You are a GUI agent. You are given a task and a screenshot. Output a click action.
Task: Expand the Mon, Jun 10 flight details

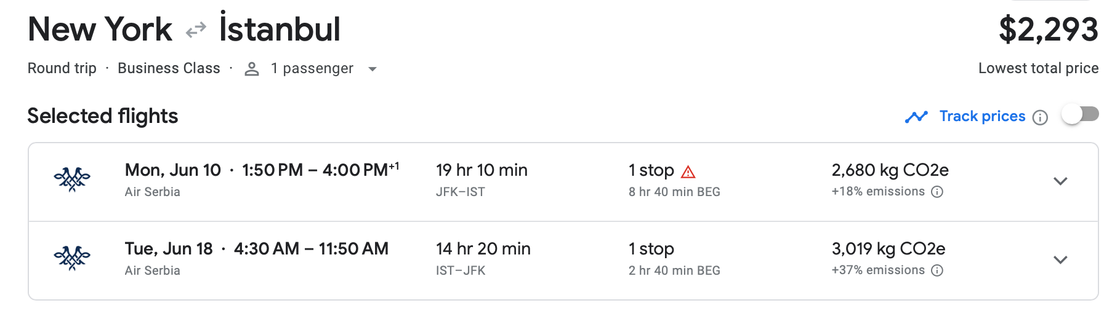[x=1060, y=181]
